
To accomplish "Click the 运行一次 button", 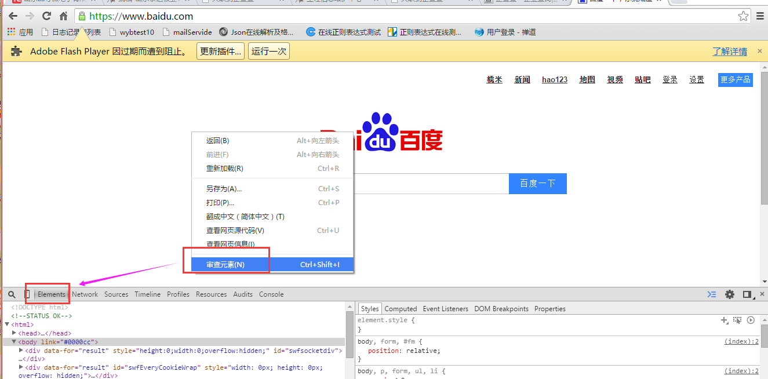I will [x=269, y=52].
